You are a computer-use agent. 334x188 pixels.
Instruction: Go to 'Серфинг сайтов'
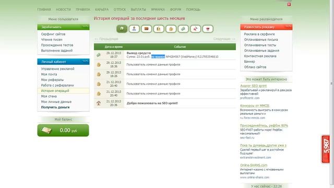53,34
